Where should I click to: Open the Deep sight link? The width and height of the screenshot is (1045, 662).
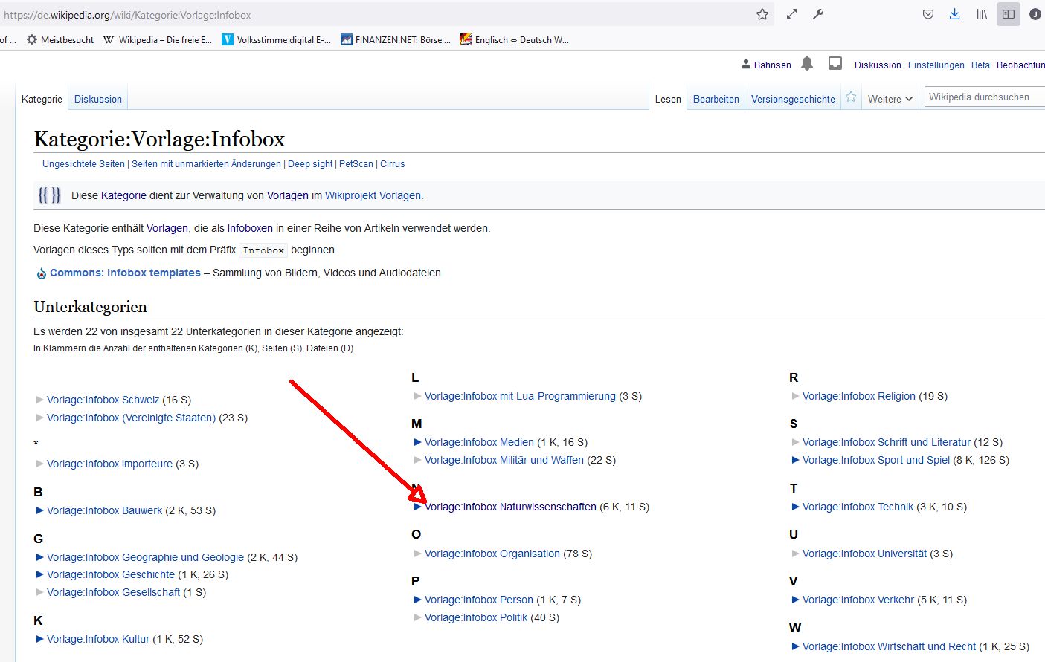click(x=311, y=164)
